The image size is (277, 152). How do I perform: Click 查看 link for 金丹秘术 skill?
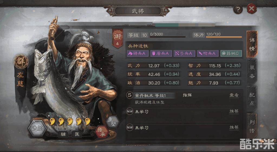234,95
